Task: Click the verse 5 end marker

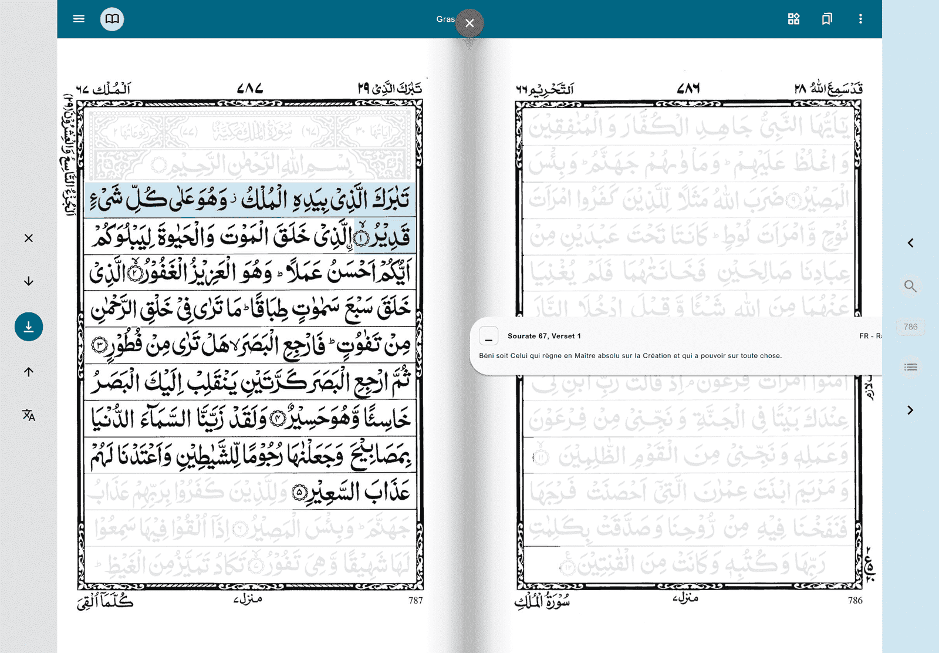Action: [299, 492]
